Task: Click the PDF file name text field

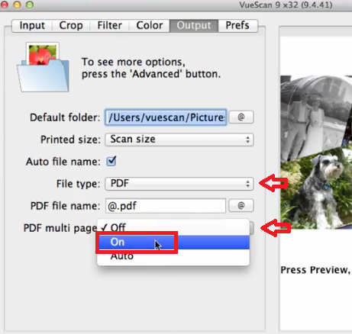Action: (166, 206)
